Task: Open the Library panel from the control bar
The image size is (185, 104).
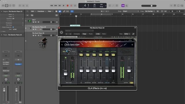Action: coord(3,5)
